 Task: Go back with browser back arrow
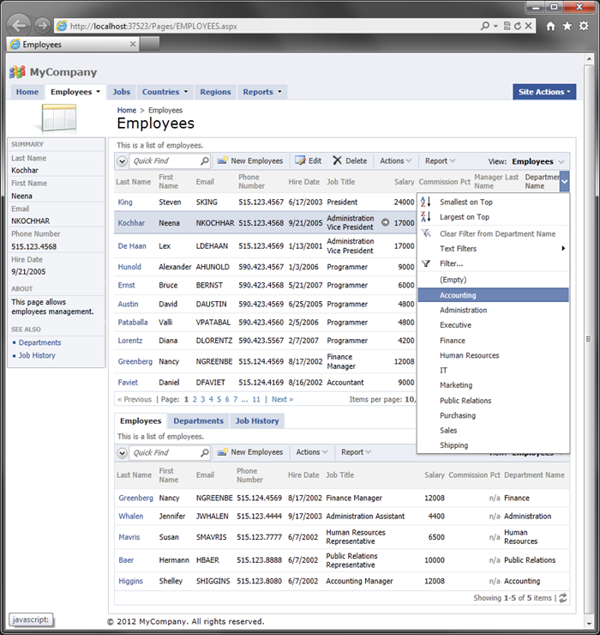point(19,26)
